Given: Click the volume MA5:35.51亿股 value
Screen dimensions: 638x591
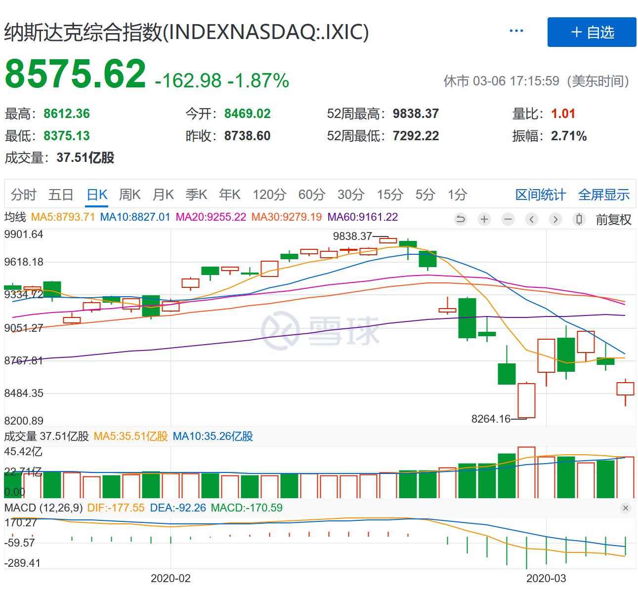Looking at the screenshot, I should point(131,436).
